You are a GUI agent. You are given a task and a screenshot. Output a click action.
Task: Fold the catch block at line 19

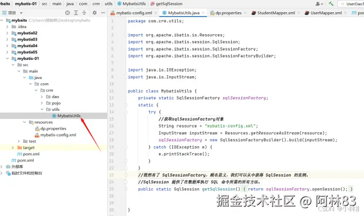coord(126,147)
